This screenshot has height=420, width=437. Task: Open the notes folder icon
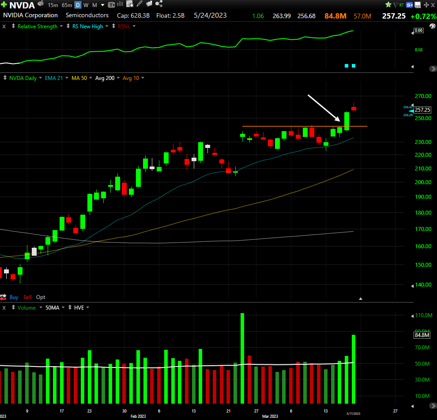(x=149, y=4)
